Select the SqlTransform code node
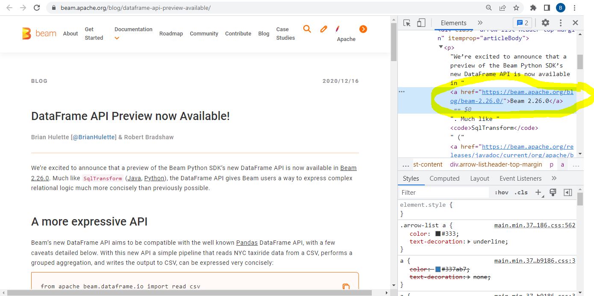The height and width of the screenshot is (296, 594). (494, 128)
